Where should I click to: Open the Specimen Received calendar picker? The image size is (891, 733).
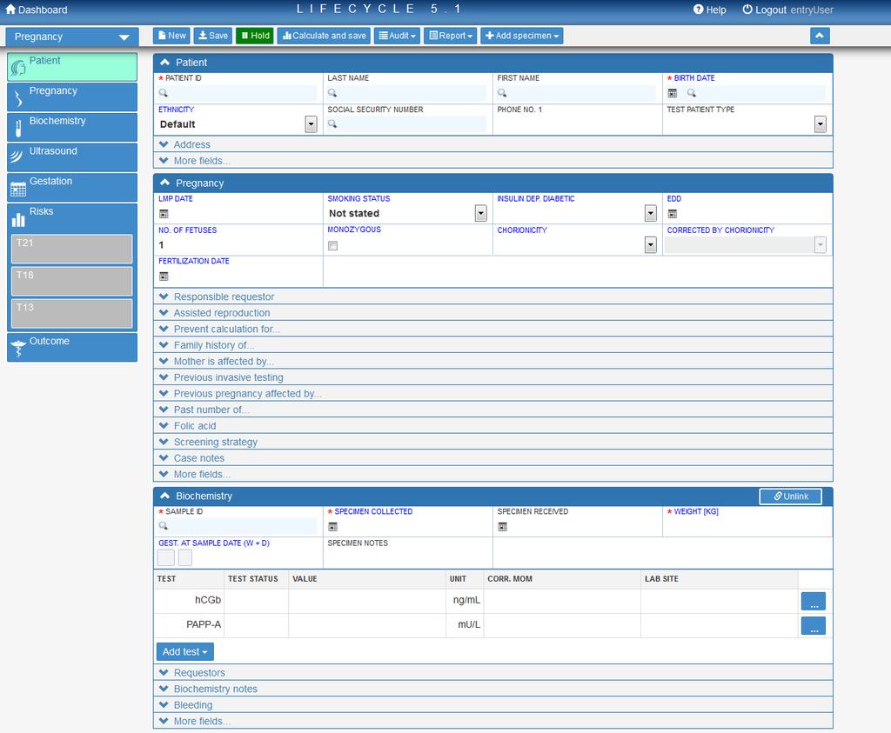click(x=502, y=527)
